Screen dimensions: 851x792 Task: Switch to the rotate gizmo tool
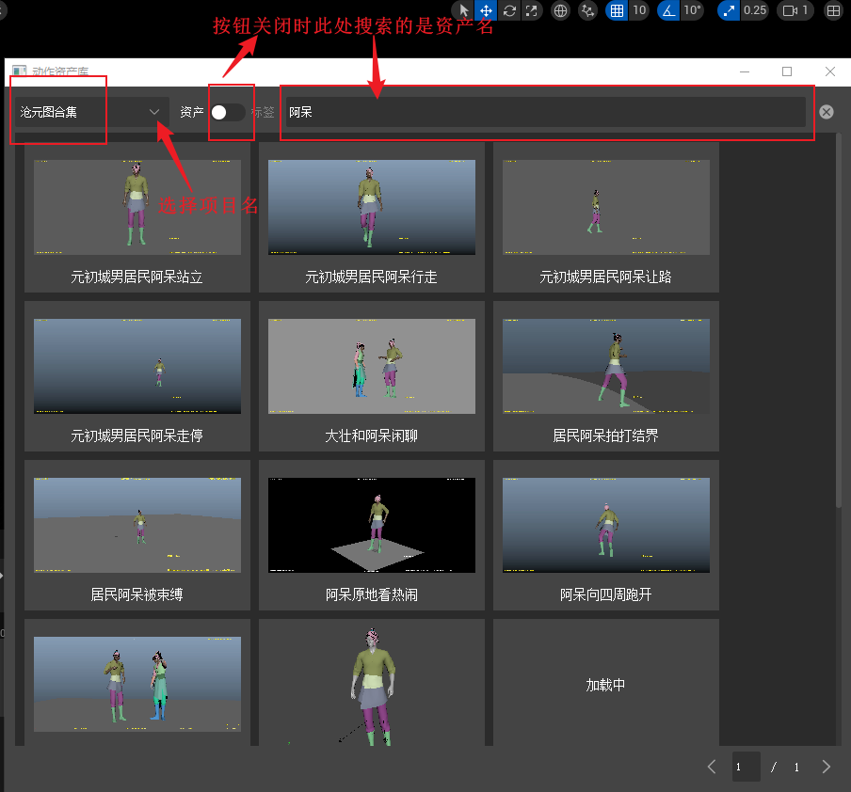[509, 10]
